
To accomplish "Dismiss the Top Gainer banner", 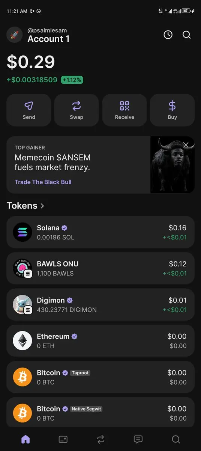I will click(186, 145).
